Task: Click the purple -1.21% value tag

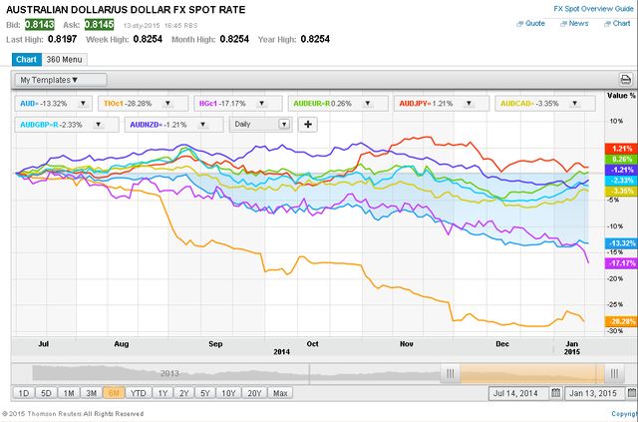Action: tap(620, 170)
